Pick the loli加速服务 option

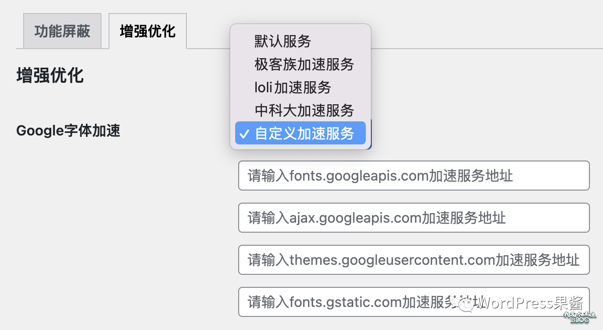[293, 87]
